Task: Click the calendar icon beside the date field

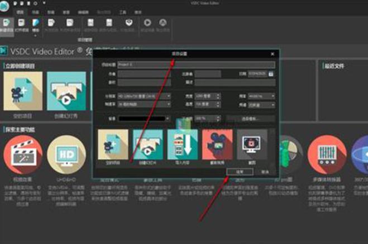Action: coord(271,74)
